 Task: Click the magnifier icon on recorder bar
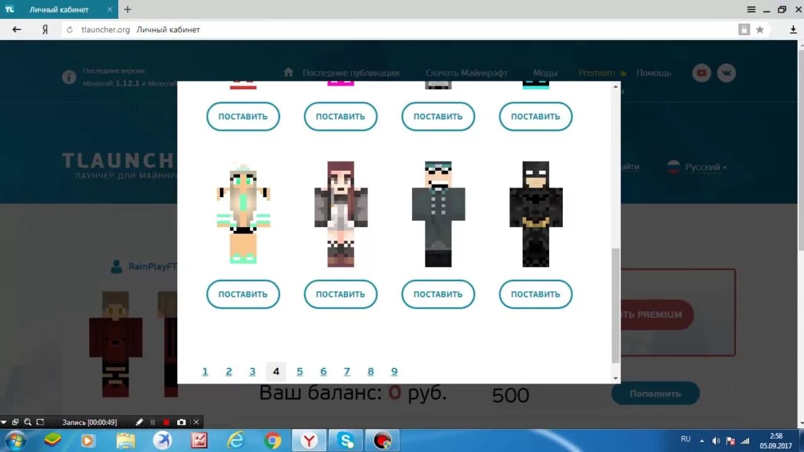28,422
